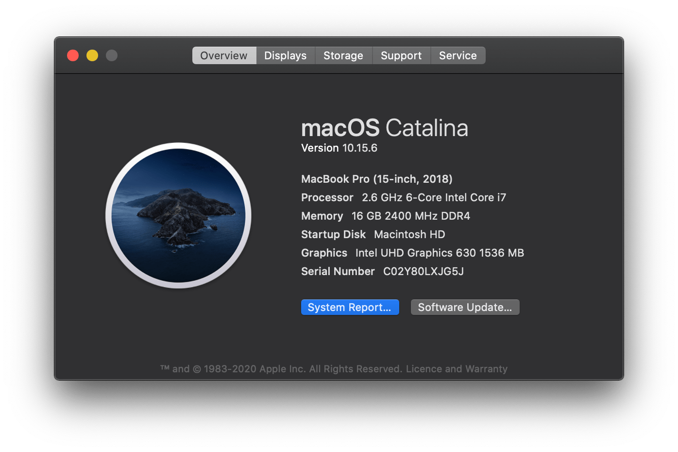Open the Service tab

pos(458,55)
